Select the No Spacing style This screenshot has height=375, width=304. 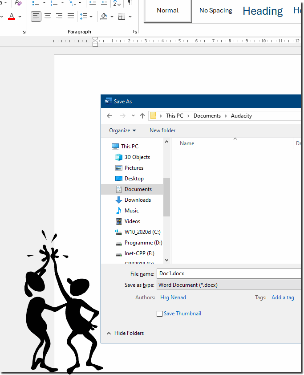pyautogui.click(x=215, y=11)
